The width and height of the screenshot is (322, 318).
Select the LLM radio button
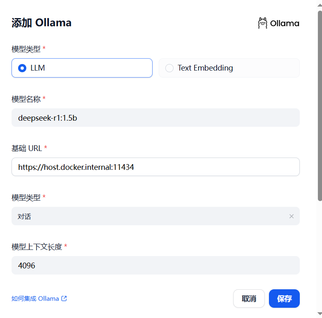(22, 68)
